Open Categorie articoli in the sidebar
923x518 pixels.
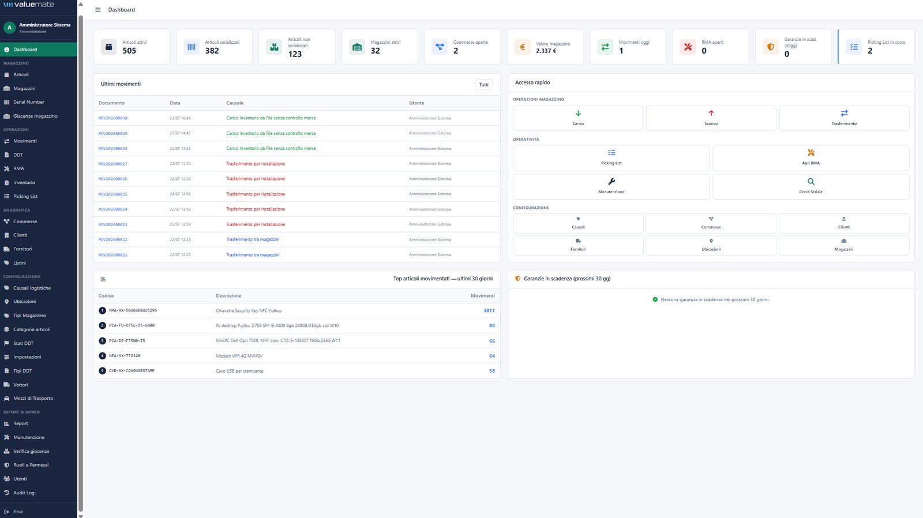[x=38, y=329]
